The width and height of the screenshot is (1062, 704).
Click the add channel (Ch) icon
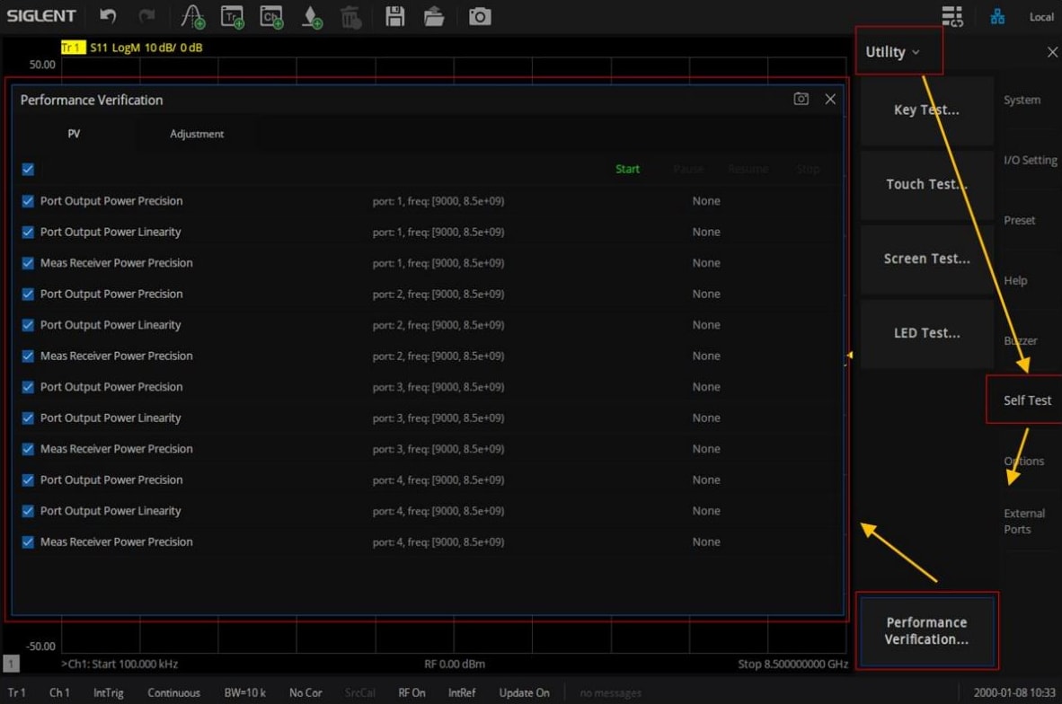(x=271, y=16)
